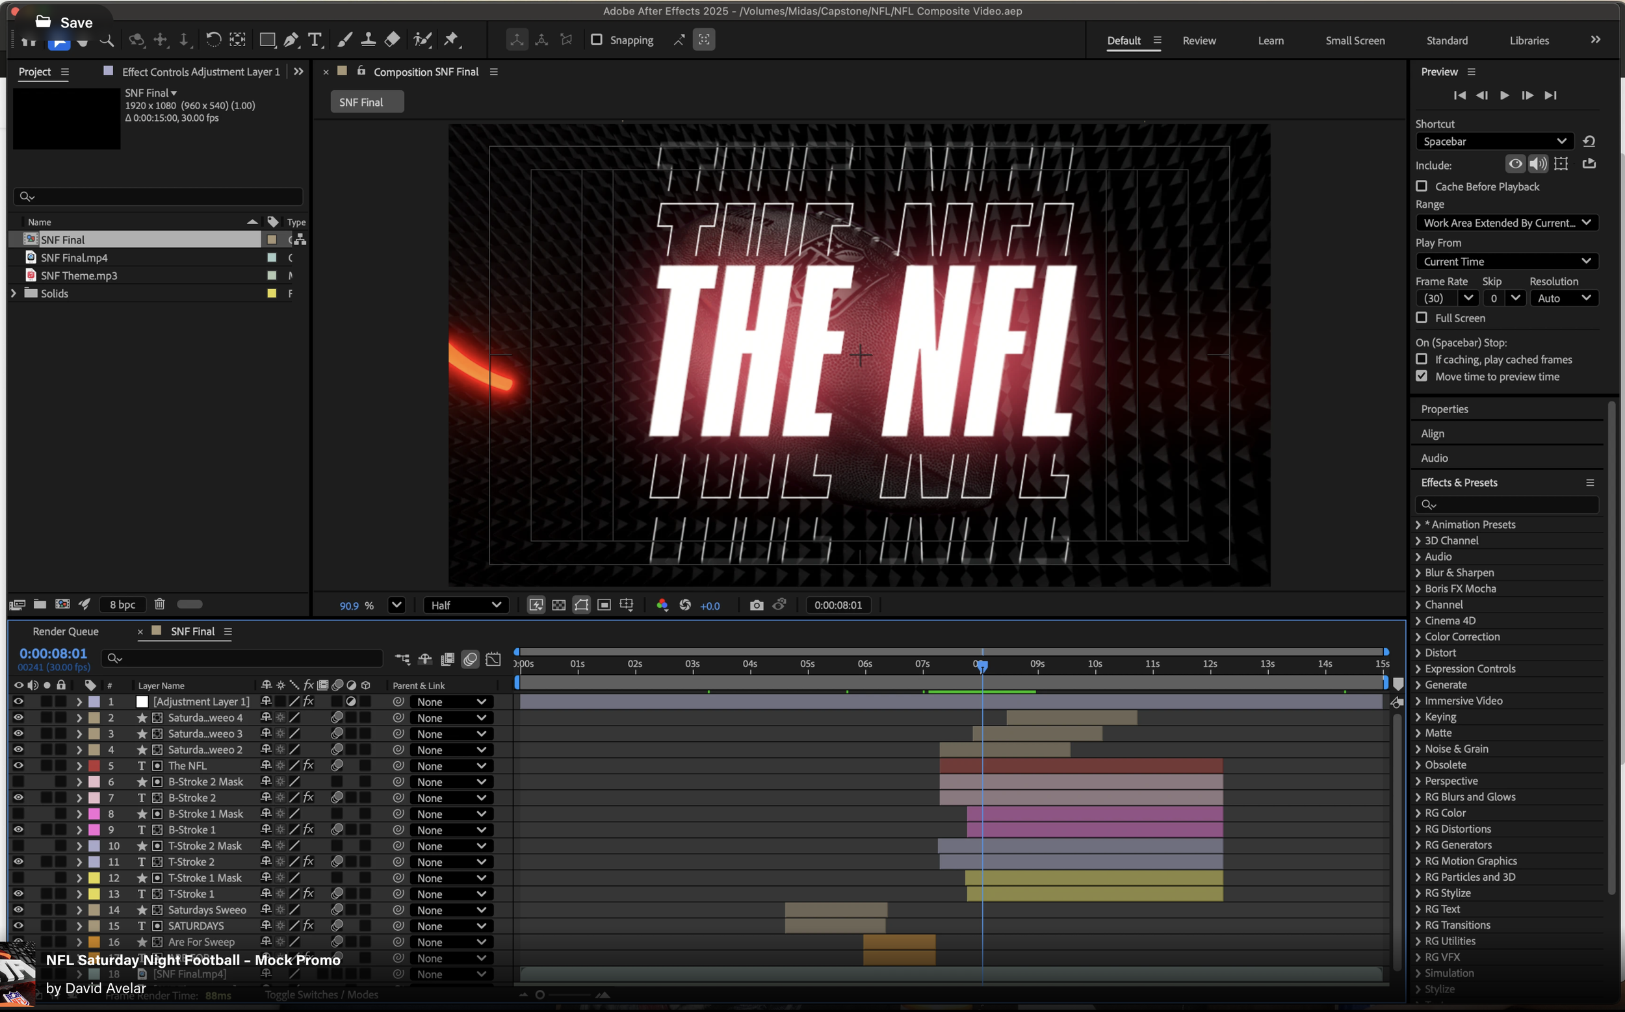Select the Puppet Pin tool
Viewport: 1625px width, 1012px height.
(x=452, y=40)
